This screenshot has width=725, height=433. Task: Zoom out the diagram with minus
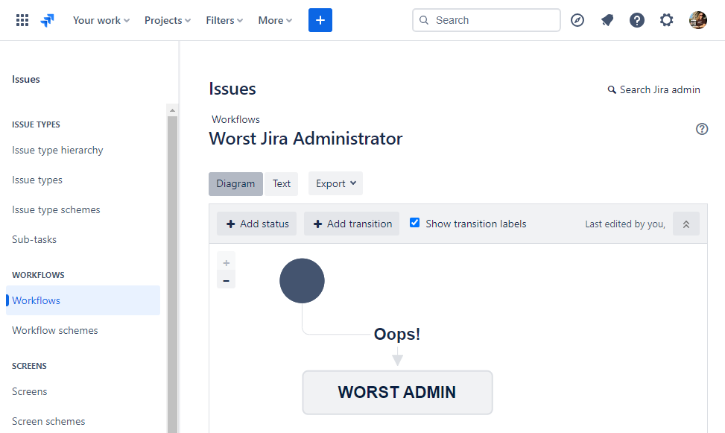pyautogui.click(x=226, y=280)
